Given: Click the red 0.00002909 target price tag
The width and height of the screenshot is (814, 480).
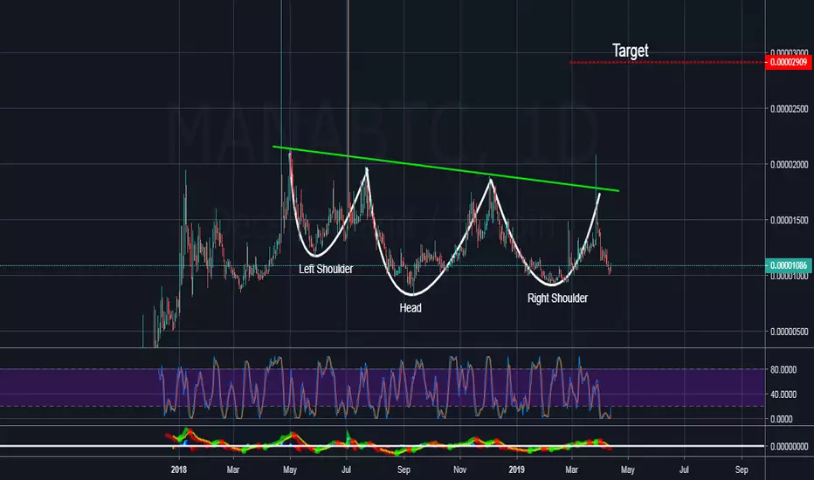Looking at the screenshot, I should (x=789, y=62).
